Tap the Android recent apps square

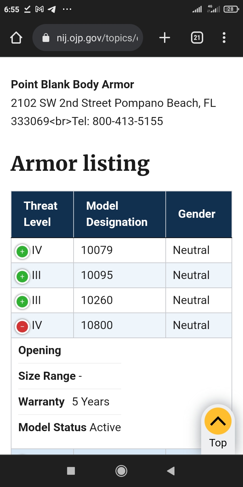[x=71, y=471]
